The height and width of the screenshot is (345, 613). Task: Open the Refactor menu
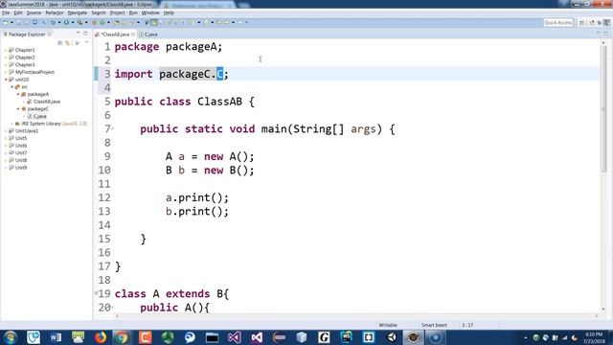55,12
